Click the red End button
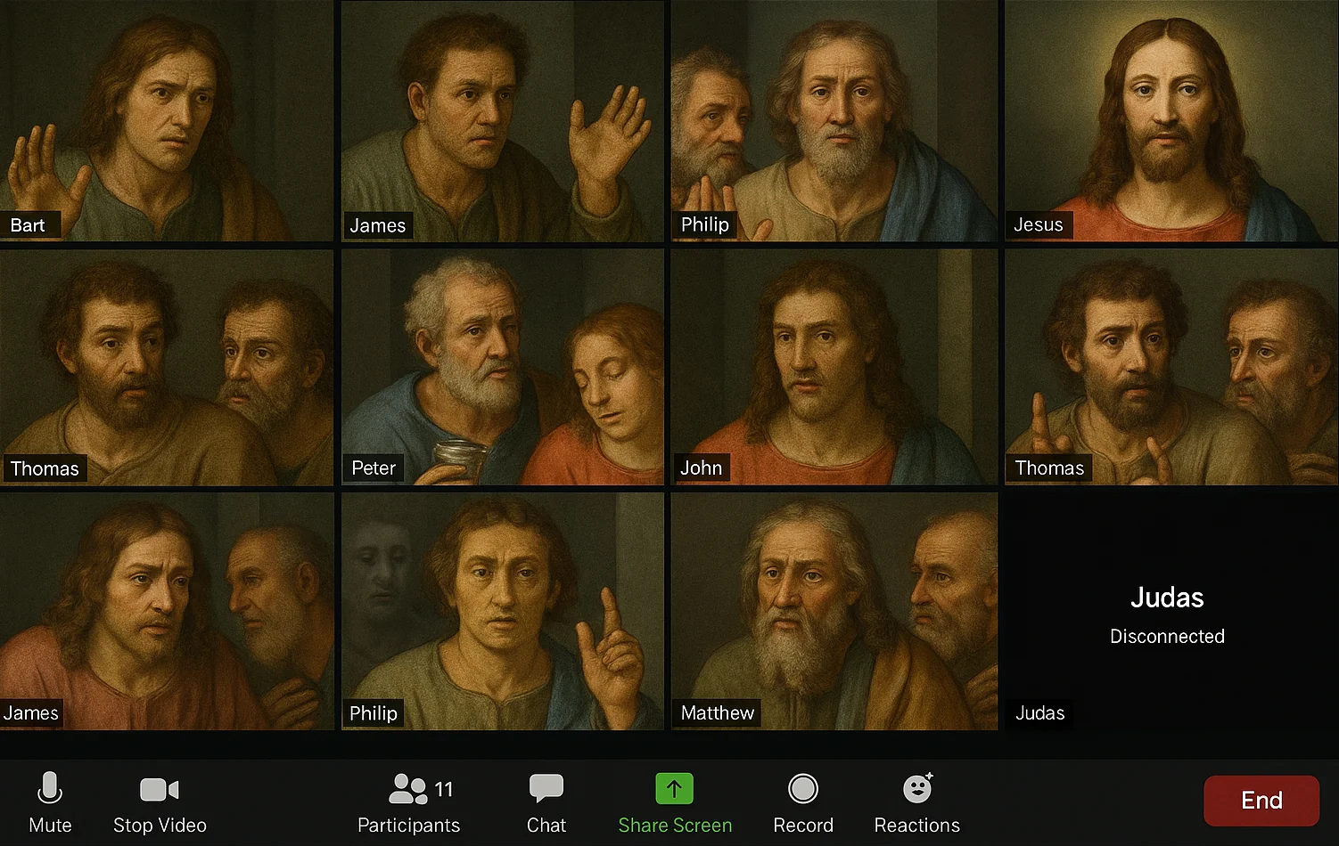Image resolution: width=1339 pixels, height=846 pixels. (1261, 800)
